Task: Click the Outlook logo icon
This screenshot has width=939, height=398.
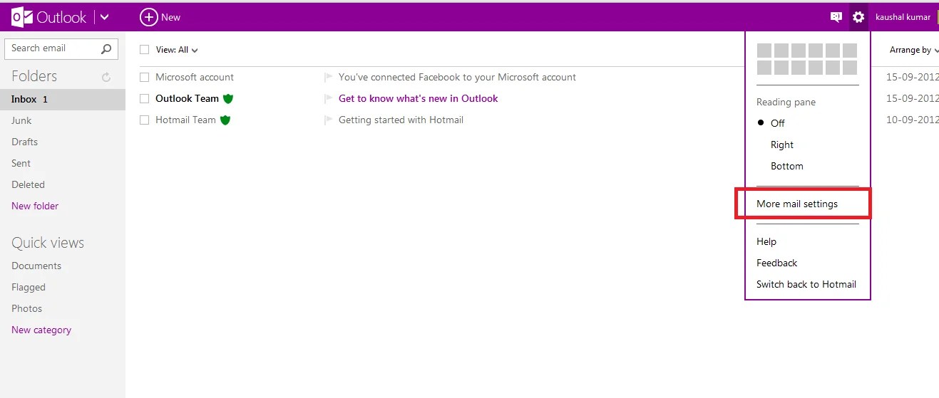Action: pos(22,17)
